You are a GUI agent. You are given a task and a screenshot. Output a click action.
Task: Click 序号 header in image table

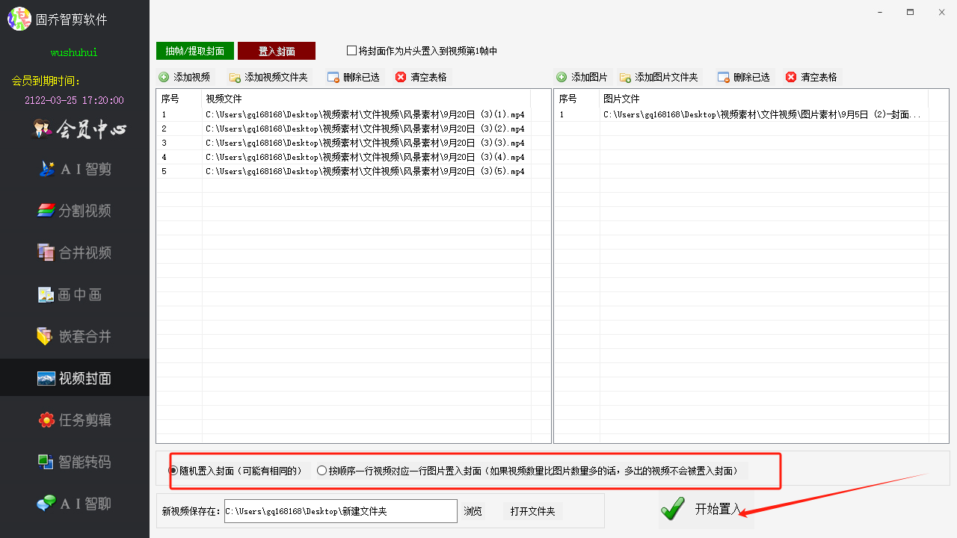point(577,99)
